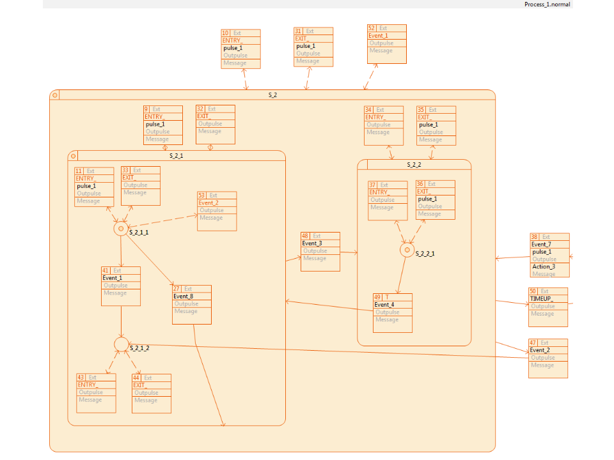Select the S_2 state title text
This screenshot has height=460, width=614.
pyautogui.click(x=272, y=95)
